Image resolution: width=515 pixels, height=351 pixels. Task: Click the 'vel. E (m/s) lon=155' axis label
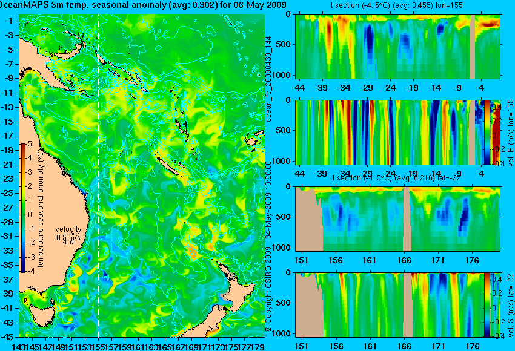(x=510, y=133)
